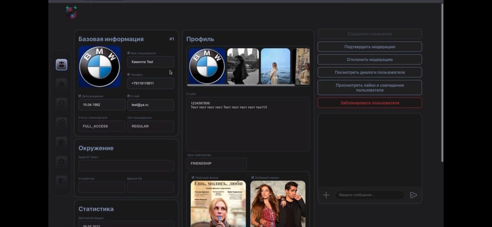The image size is (492, 227).
Task: Open the gear settings icon in sidebar
Action: click(x=62, y=161)
